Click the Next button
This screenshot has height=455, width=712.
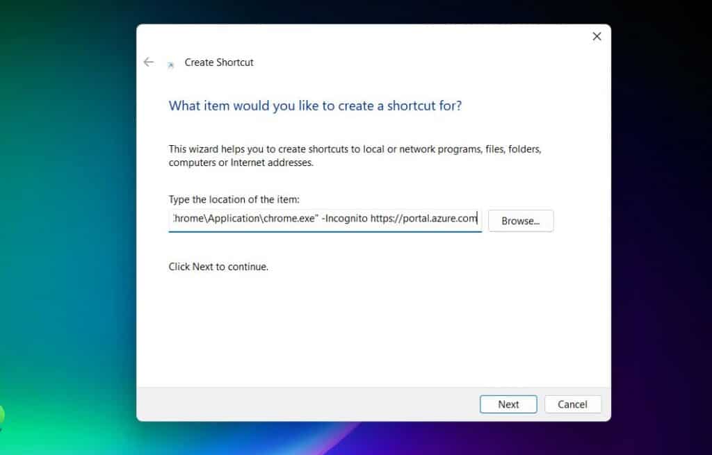click(x=508, y=404)
